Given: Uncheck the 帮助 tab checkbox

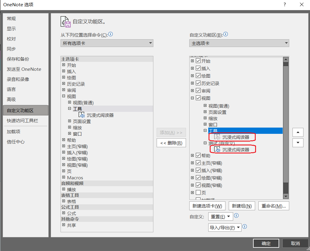Looking at the screenshot, I should [198, 155].
